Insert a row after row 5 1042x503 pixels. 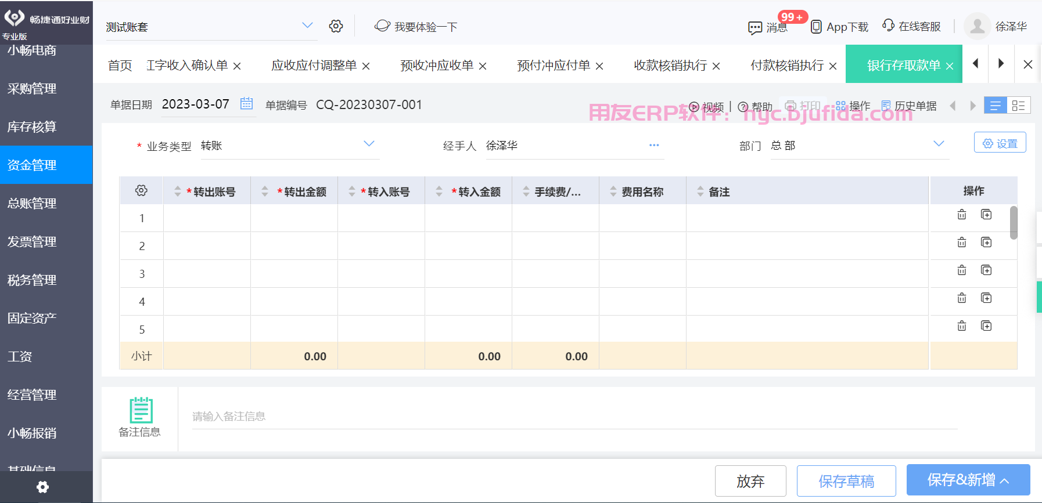[986, 326]
